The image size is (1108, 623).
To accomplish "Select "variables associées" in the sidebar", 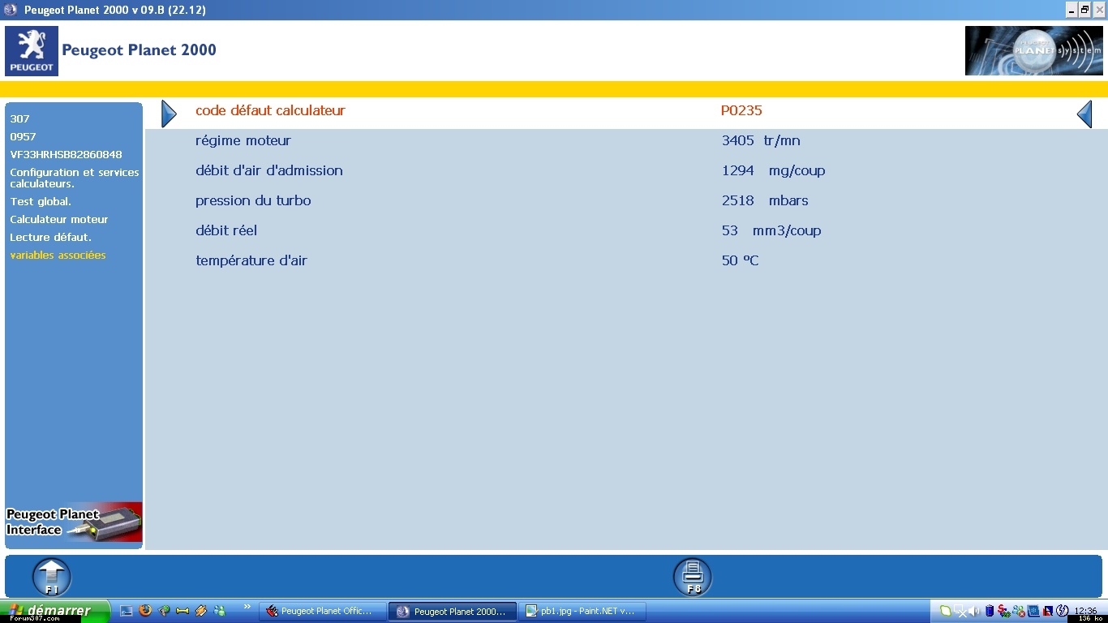I will (x=58, y=255).
